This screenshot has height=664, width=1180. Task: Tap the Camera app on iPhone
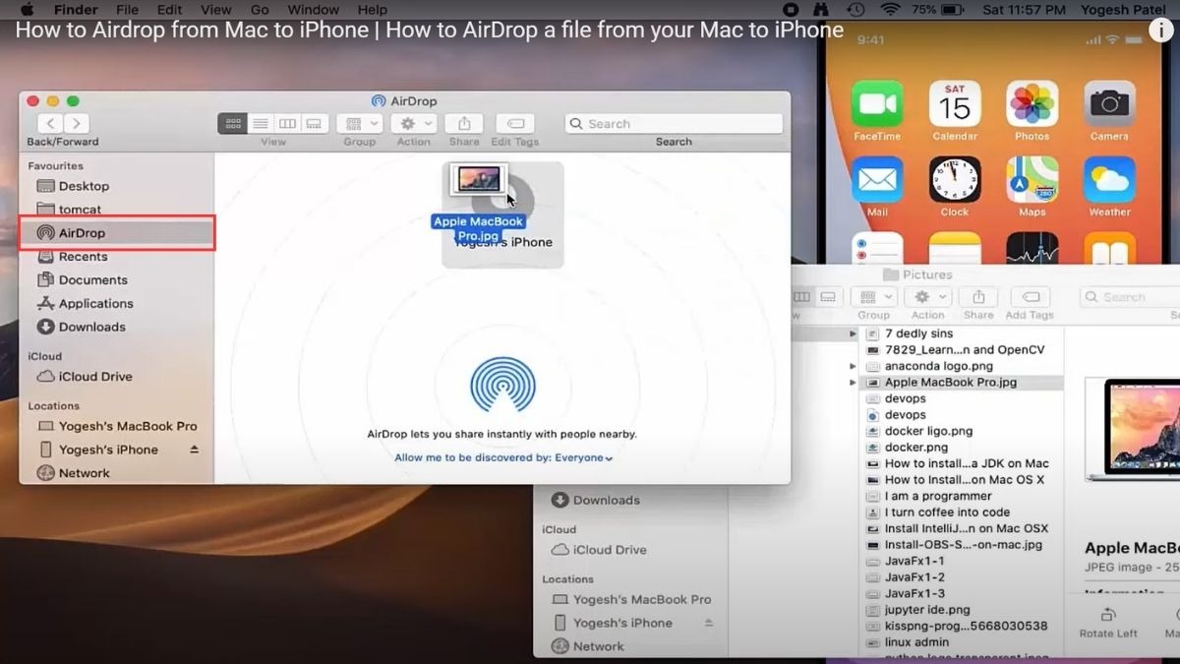coord(1109,104)
